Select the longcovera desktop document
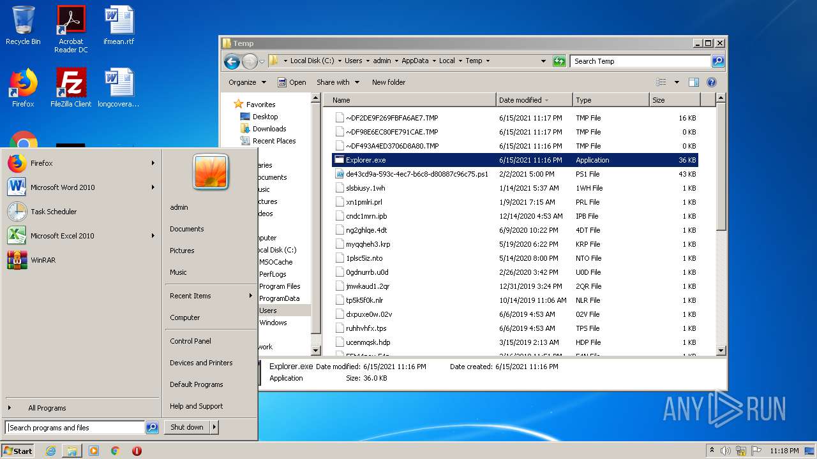This screenshot has width=817, height=459. [x=119, y=88]
